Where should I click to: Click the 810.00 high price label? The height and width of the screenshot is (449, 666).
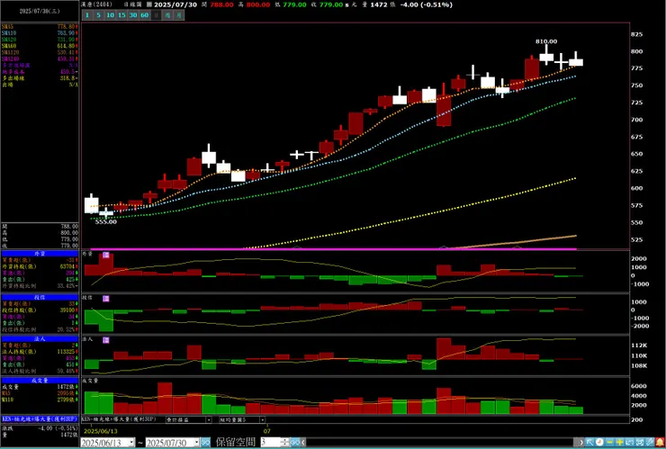546,41
